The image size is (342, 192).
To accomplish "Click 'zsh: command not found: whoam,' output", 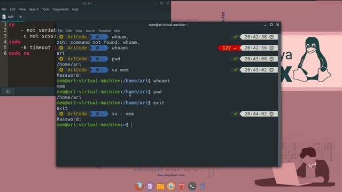I will pyautogui.click(x=98, y=43).
